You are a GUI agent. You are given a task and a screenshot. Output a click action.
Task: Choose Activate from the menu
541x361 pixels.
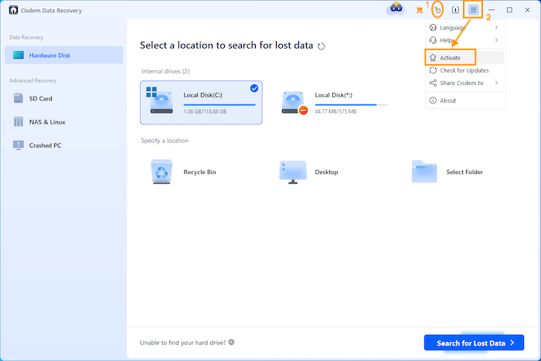[451, 58]
